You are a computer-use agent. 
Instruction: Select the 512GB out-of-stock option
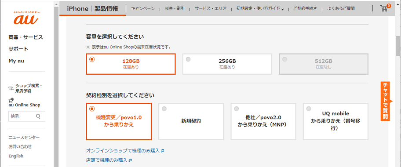point(324,64)
